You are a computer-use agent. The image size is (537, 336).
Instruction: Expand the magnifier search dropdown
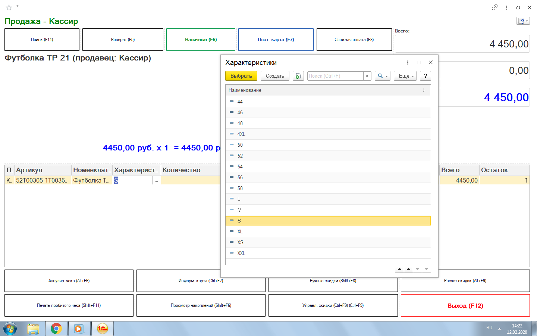tap(383, 76)
